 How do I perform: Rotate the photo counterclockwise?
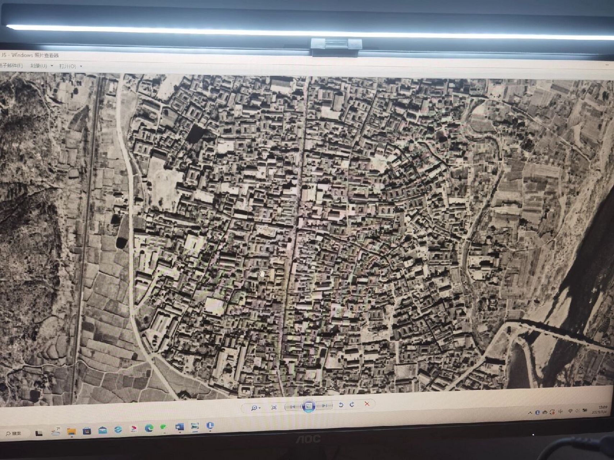tap(342, 405)
